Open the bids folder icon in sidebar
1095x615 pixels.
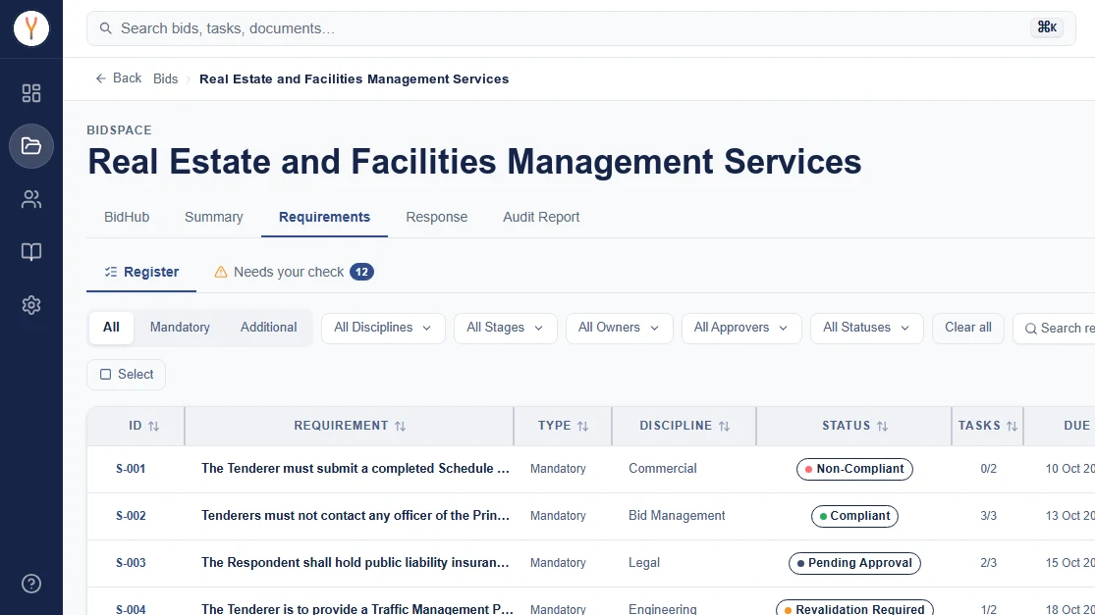(31, 146)
